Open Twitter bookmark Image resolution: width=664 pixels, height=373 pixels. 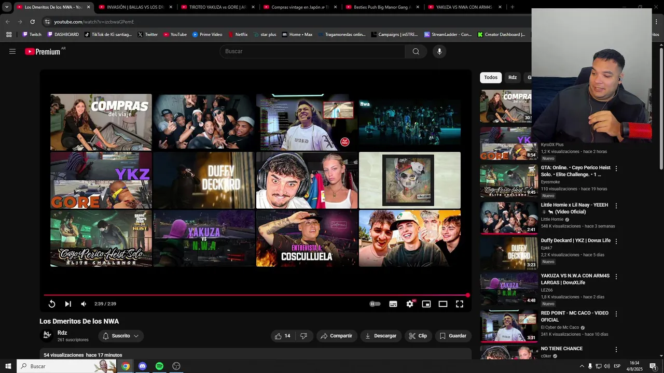pyautogui.click(x=148, y=35)
